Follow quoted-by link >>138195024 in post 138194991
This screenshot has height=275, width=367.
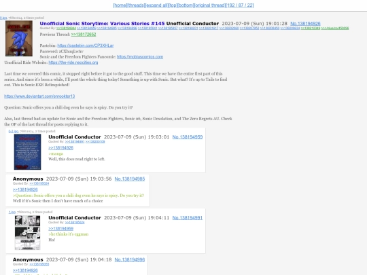point(75,223)
